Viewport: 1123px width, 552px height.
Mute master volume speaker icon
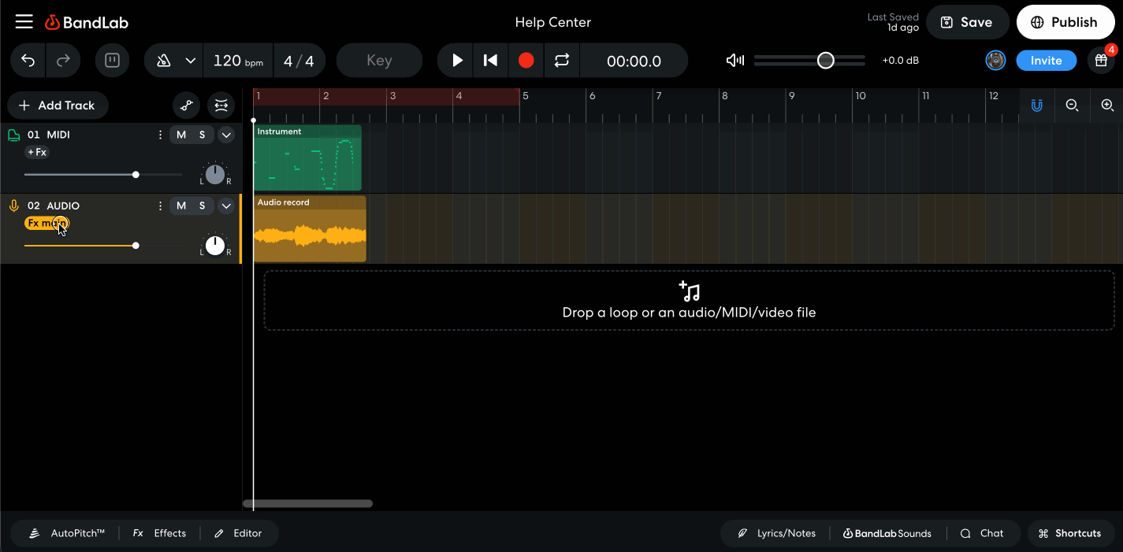[735, 61]
